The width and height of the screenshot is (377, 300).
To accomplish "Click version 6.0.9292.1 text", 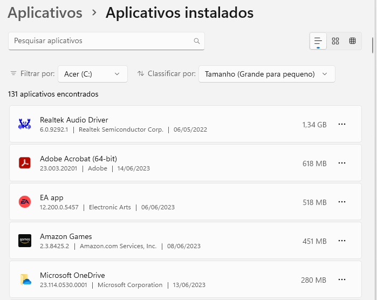I will [x=54, y=129].
